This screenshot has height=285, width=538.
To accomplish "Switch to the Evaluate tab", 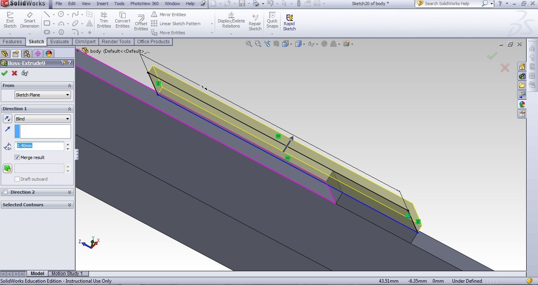I will tap(60, 42).
